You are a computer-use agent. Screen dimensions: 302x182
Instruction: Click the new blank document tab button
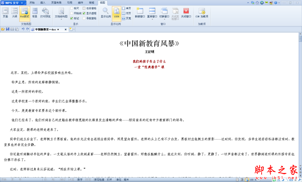[x=71, y=29]
